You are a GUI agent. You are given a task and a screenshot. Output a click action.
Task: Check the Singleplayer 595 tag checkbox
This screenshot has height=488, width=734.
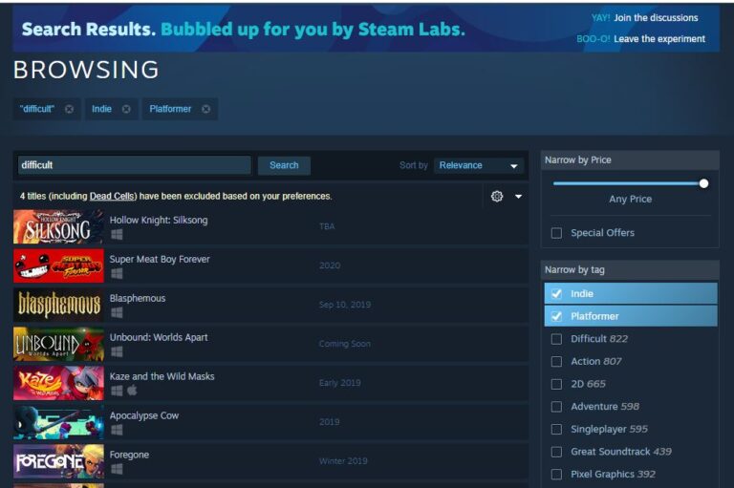point(556,429)
